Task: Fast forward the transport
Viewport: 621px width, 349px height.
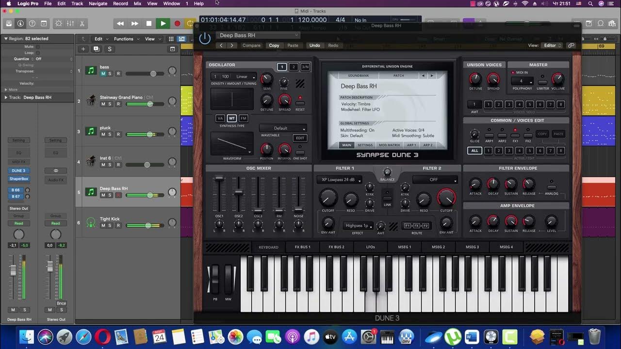Action: [x=134, y=23]
